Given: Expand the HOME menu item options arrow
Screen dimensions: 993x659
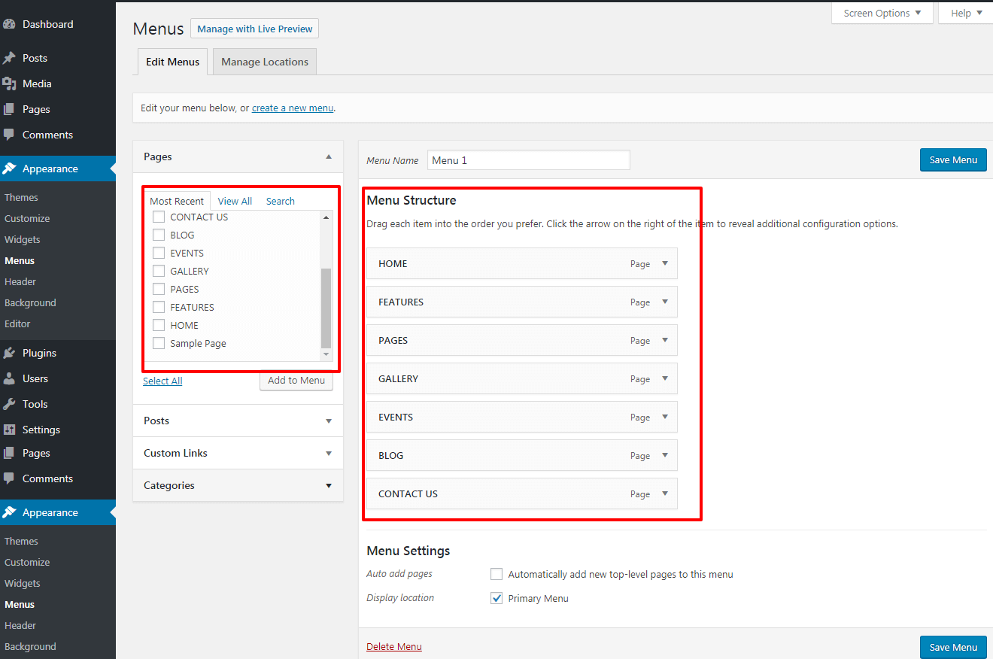Looking at the screenshot, I should click(665, 263).
